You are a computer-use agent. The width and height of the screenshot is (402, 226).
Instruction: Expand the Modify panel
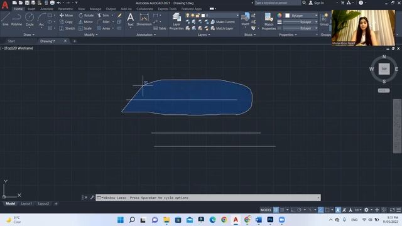90,35
